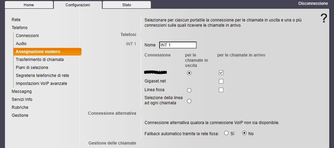Open Impostazioni VoIP avanzate
This screenshot has width=334, height=148.
(x=42, y=84)
